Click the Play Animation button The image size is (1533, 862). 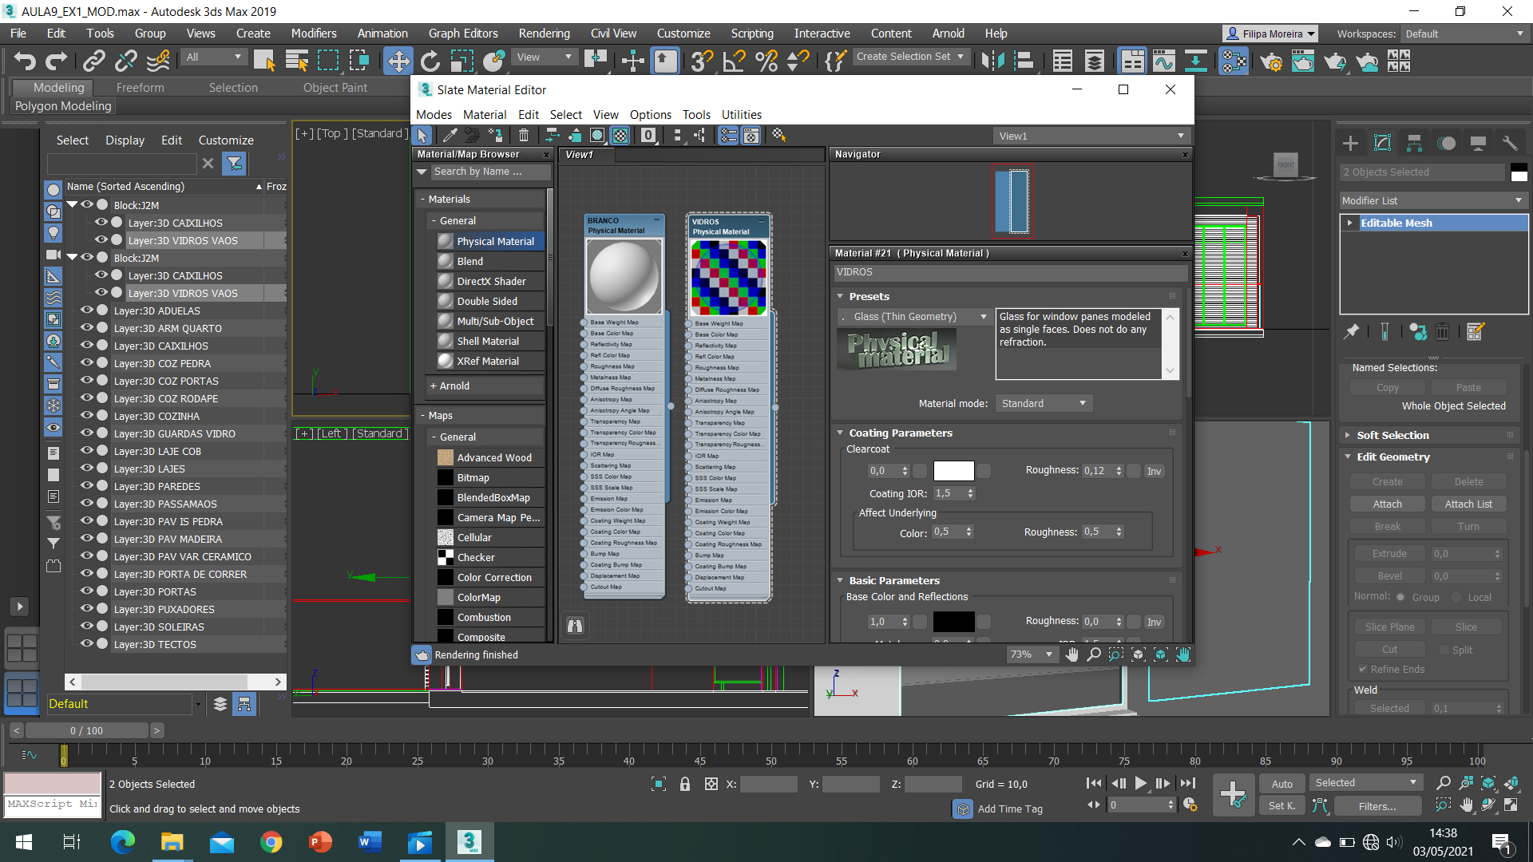1141,783
